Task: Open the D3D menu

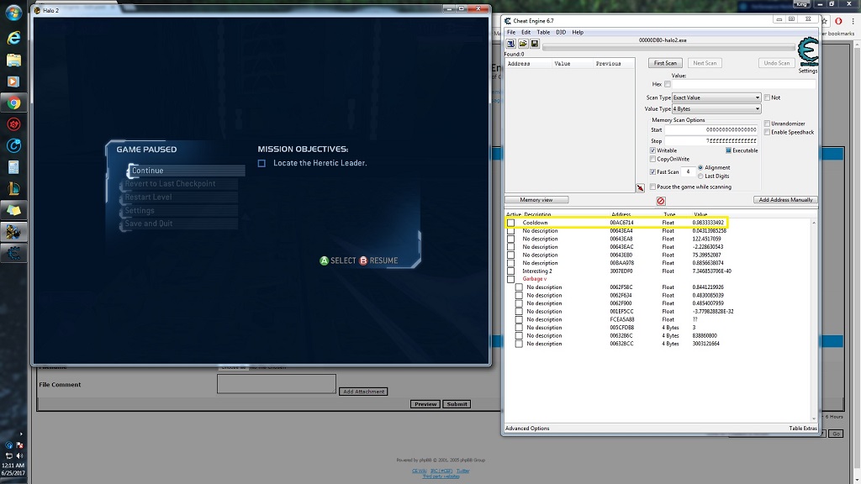Action: coord(561,32)
